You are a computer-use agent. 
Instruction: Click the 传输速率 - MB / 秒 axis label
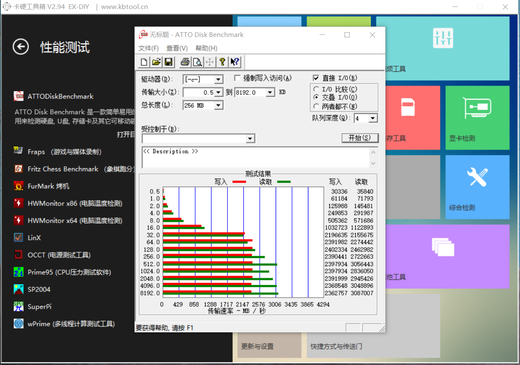[237, 311]
